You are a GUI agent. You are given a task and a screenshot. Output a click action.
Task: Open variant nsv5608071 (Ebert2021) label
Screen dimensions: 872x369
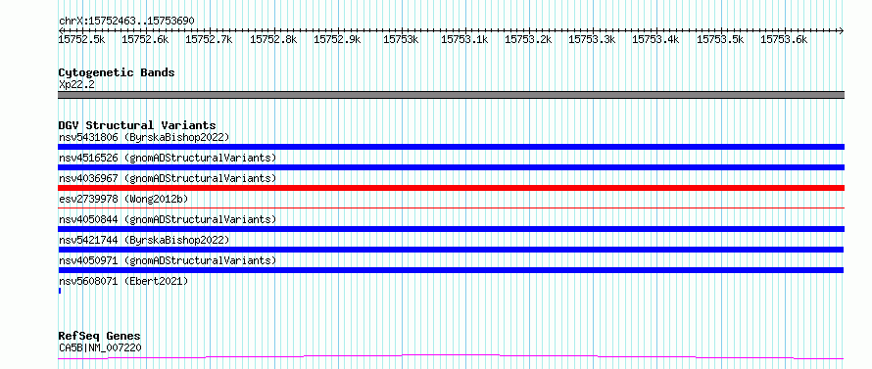click(x=123, y=281)
